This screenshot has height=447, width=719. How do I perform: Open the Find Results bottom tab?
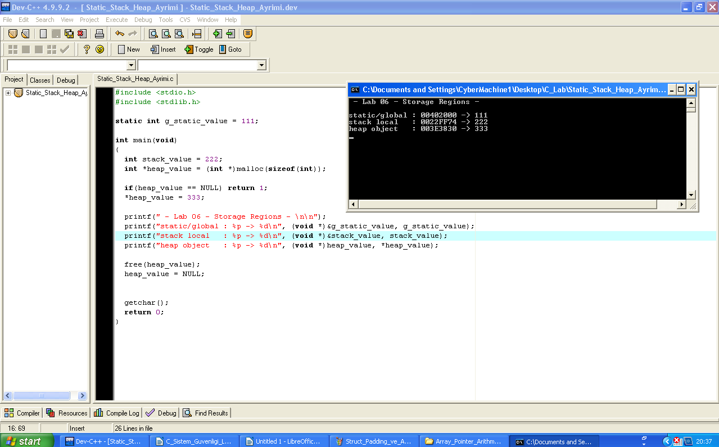pyautogui.click(x=205, y=413)
